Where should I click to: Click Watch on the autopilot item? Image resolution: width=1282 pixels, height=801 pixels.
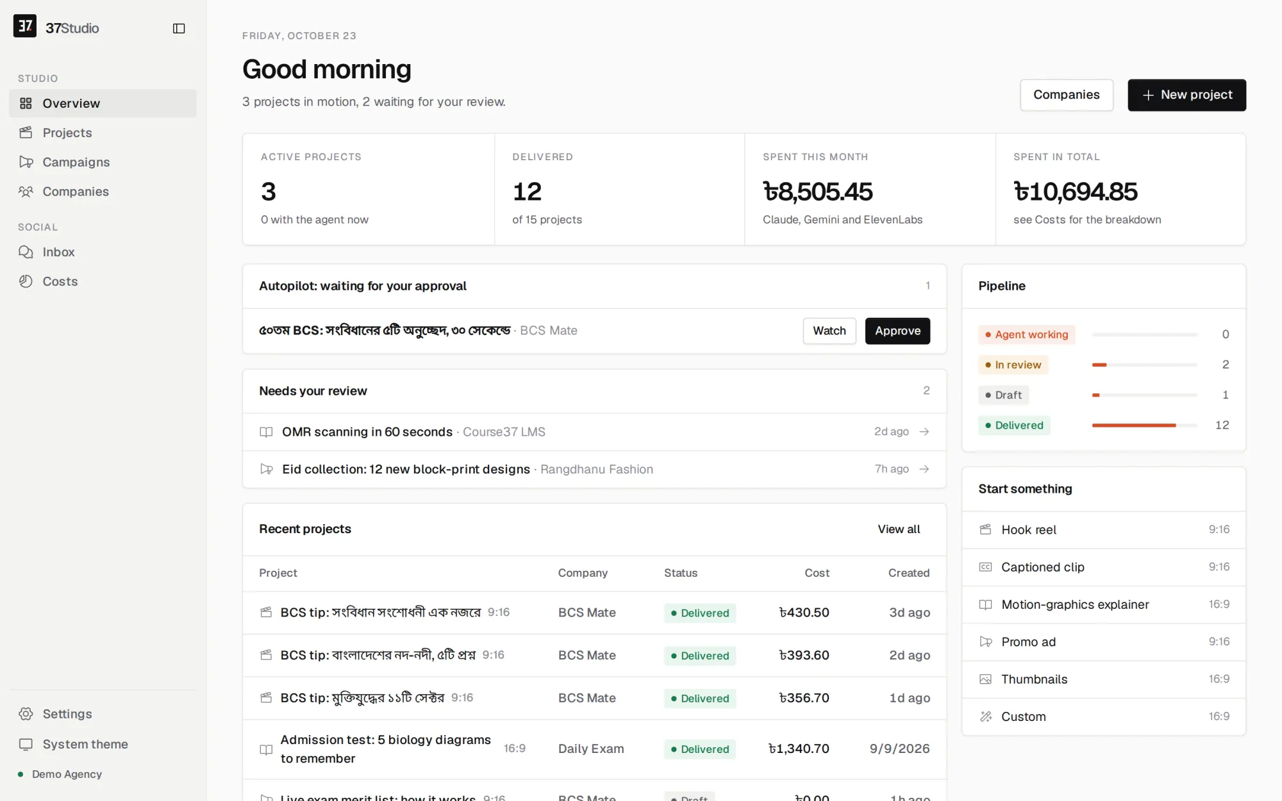pyautogui.click(x=829, y=331)
